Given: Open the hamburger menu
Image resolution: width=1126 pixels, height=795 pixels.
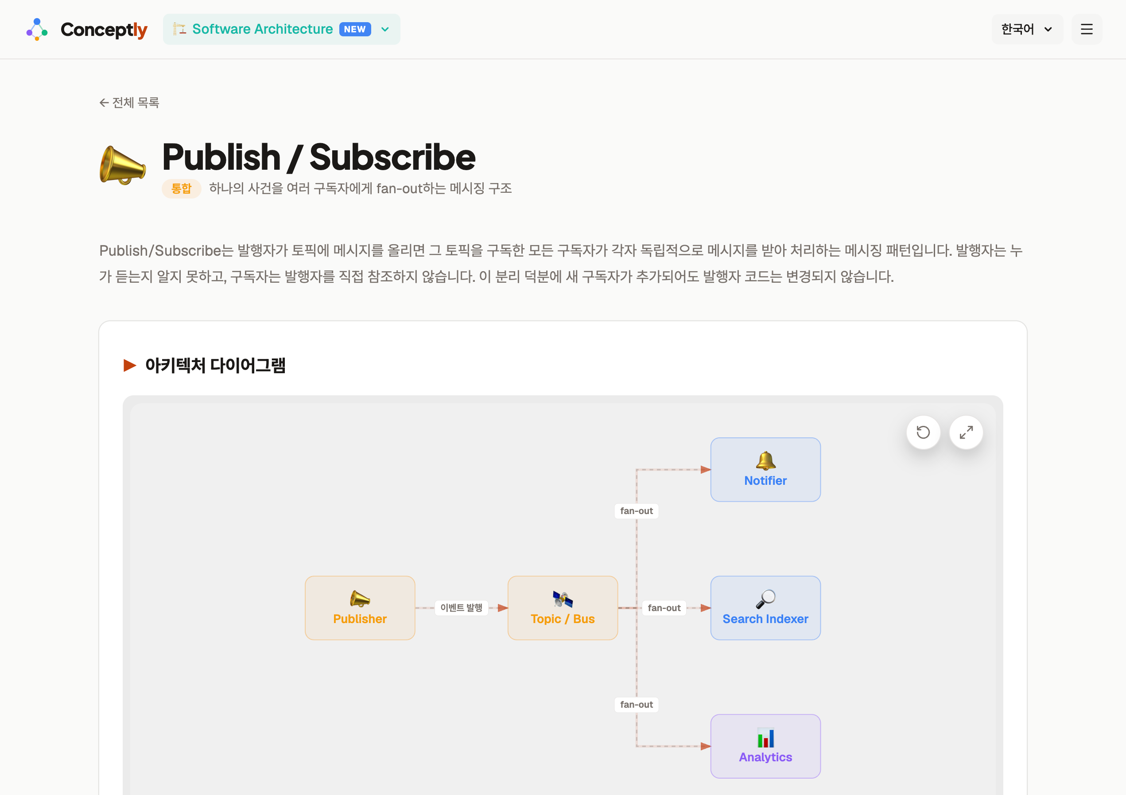Looking at the screenshot, I should click(1086, 29).
